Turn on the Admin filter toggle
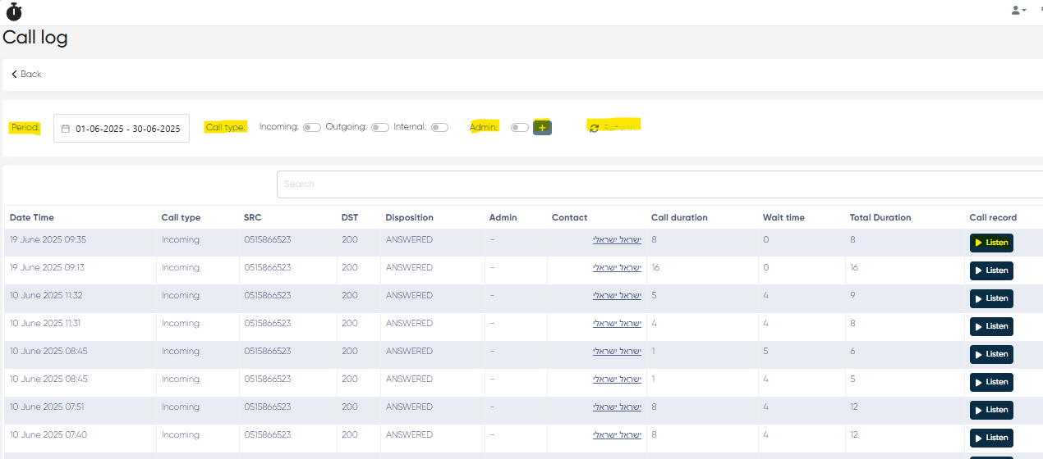This screenshot has width=1043, height=459. (519, 127)
